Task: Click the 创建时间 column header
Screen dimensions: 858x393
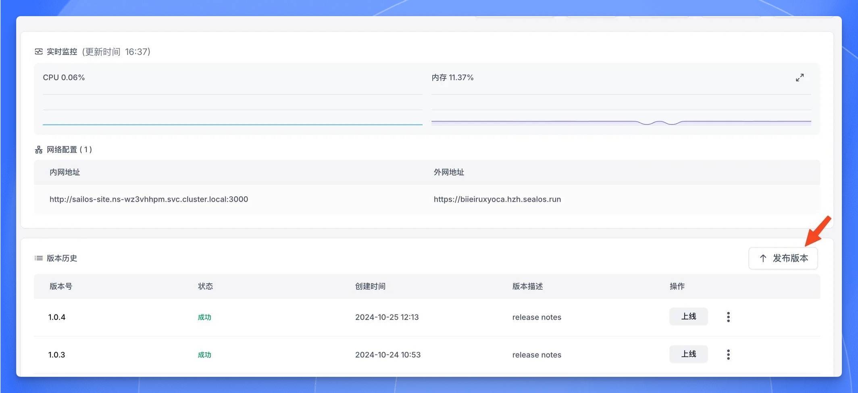Action: (x=370, y=286)
